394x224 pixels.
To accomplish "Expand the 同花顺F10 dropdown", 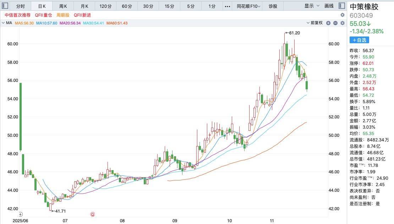I will 249,6.
